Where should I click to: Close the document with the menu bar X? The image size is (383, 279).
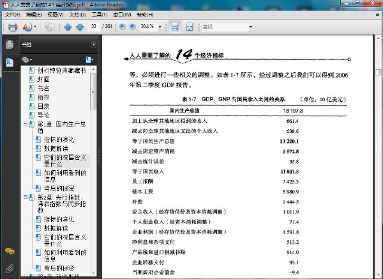pos(377,15)
